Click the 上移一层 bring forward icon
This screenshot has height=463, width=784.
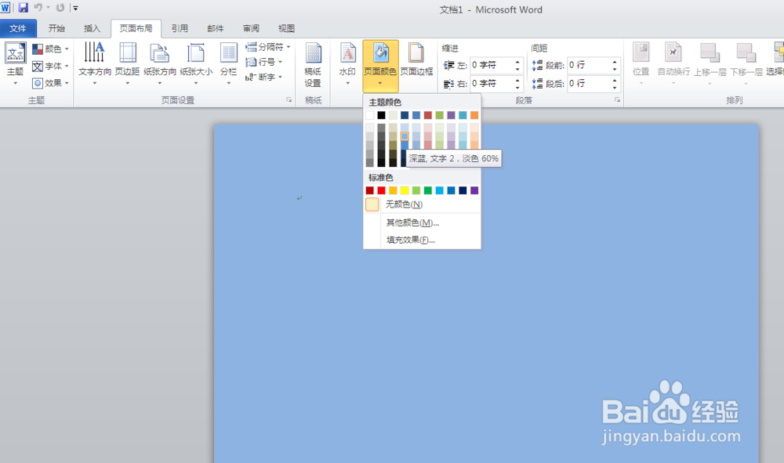coord(710,53)
